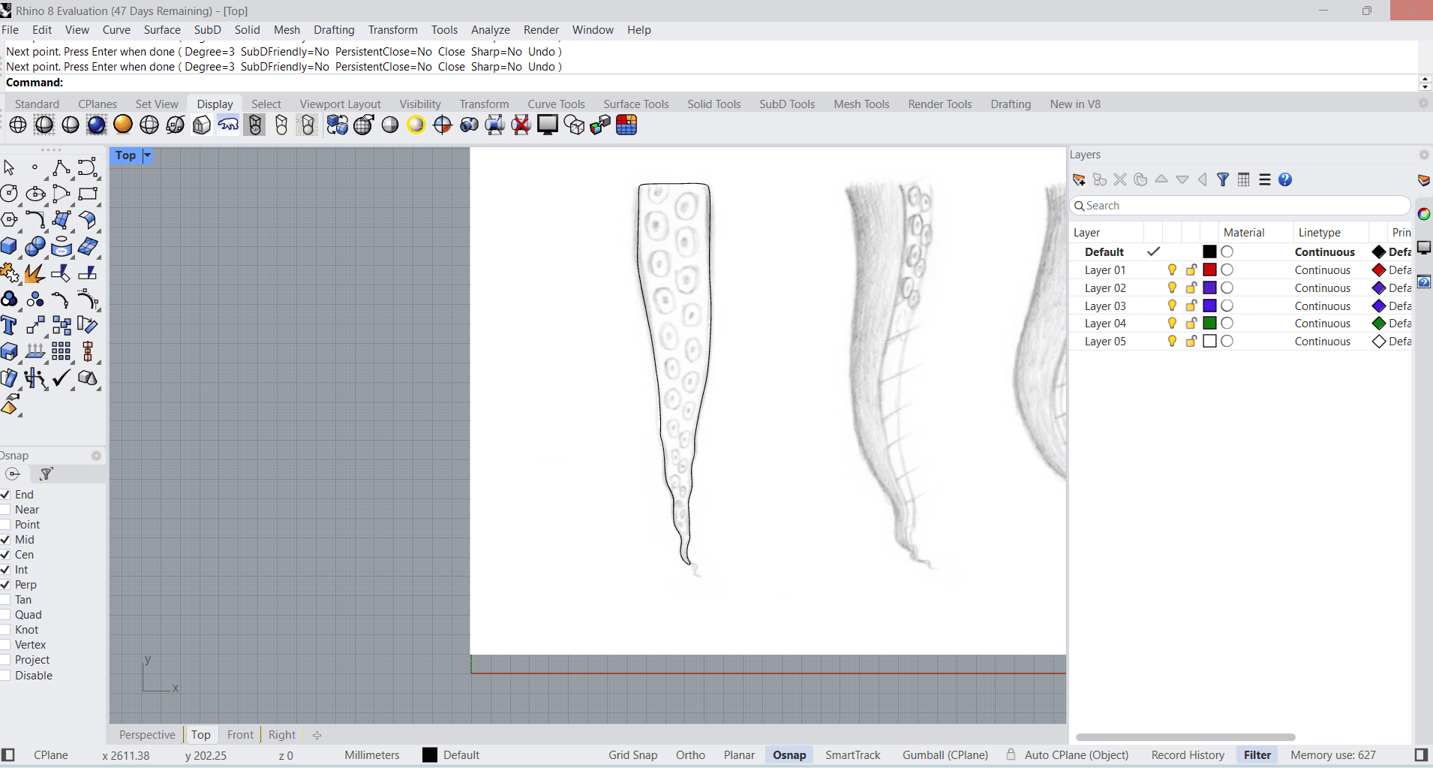Open the Surface menu
Image resolution: width=1433 pixels, height=768 pixels.
pos(162,30)
